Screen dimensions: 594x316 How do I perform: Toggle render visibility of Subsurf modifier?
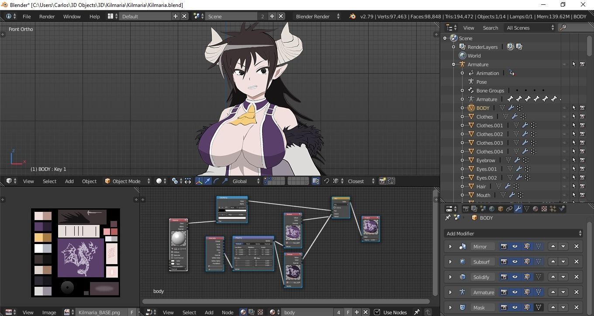coord(504,262)
